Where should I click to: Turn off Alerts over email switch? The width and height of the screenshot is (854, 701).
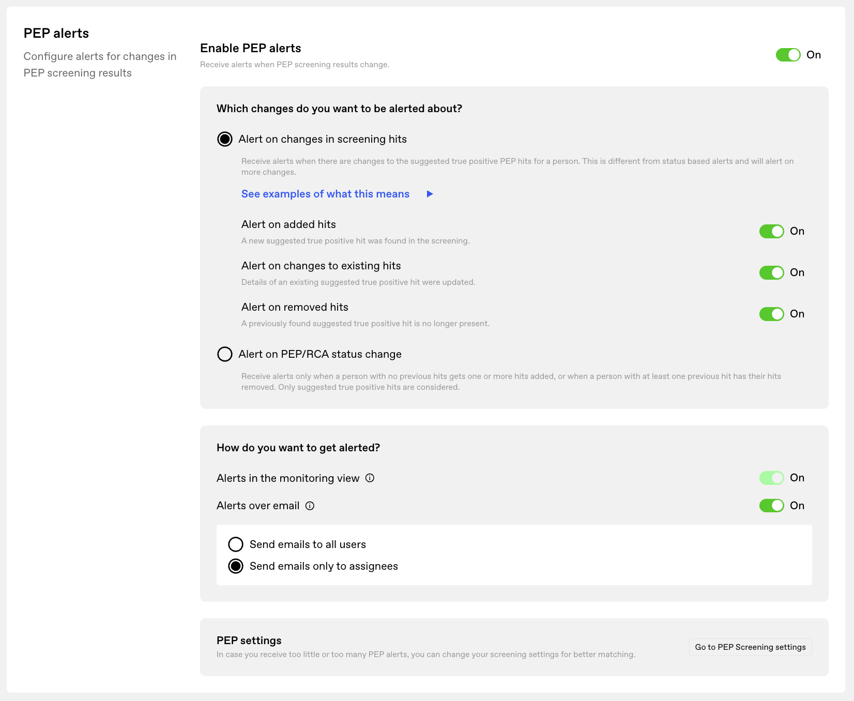click(x=771, y=506)
